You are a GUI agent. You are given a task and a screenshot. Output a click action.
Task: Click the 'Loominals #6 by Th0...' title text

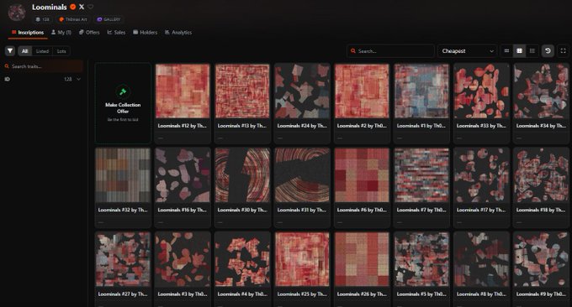coord(362,210)
